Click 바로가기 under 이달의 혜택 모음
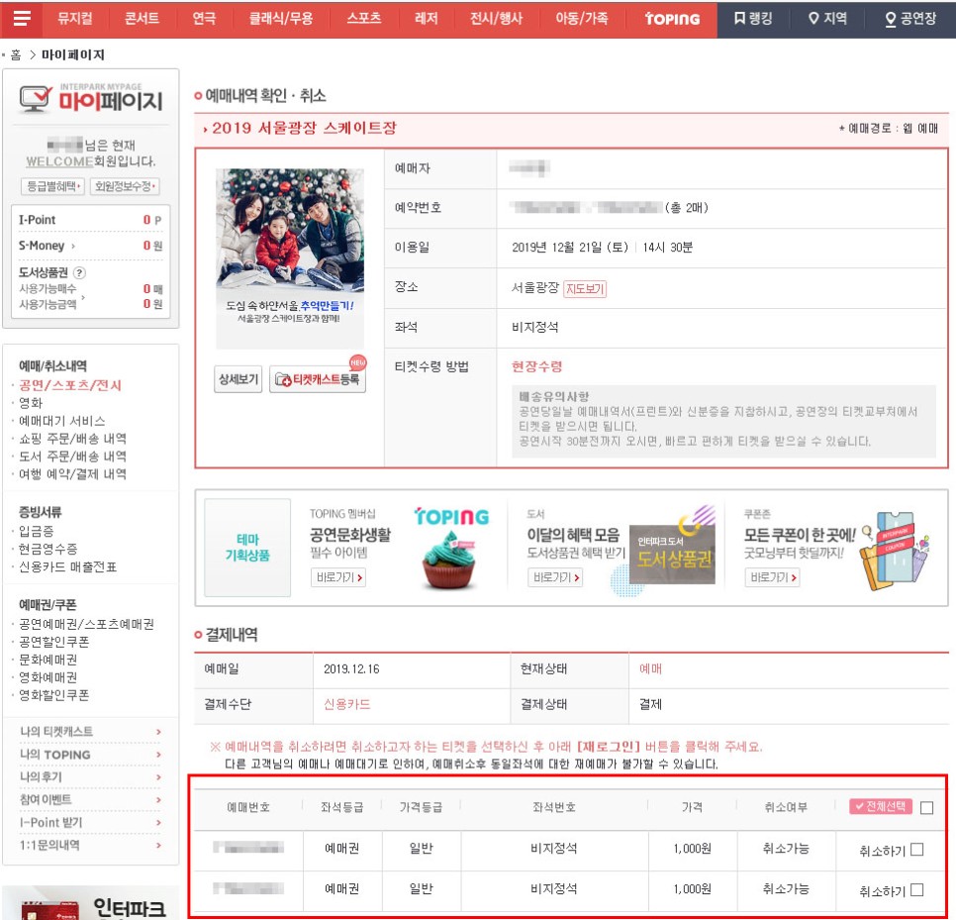The height and width of the screenshot is (920, 956). point(555,577)
